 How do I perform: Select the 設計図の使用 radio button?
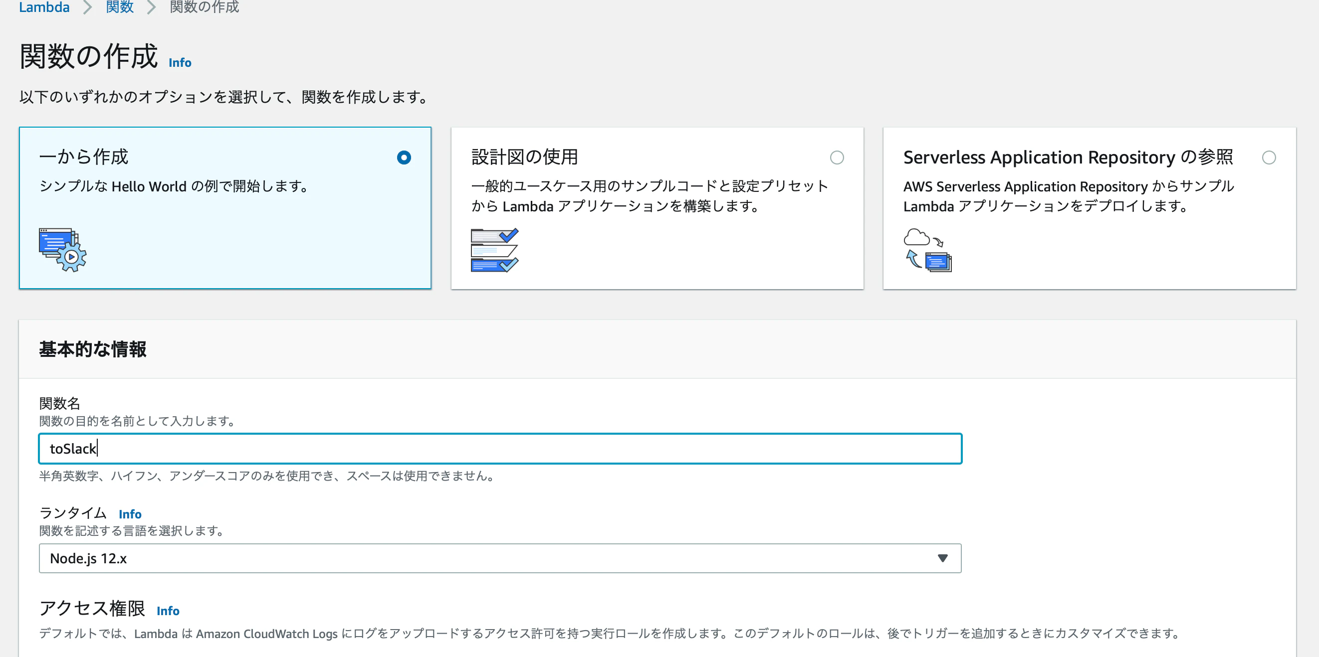coord(837,158)
